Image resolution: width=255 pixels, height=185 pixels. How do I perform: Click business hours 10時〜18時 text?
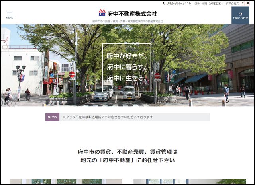[207, 4]
